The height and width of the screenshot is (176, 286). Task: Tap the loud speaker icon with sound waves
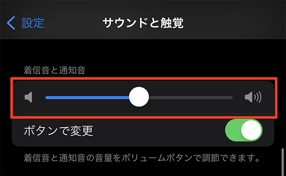pos(253,97)
